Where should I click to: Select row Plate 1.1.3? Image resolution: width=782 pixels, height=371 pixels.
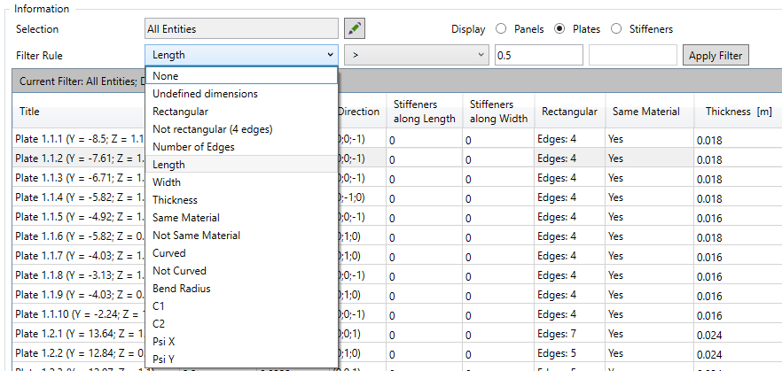click(79, 178)
